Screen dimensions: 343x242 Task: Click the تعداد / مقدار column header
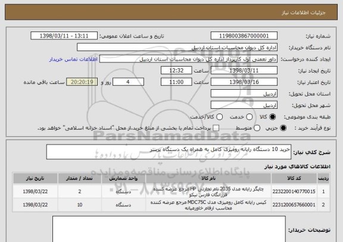pyautogui.click(x=80, y=178)
